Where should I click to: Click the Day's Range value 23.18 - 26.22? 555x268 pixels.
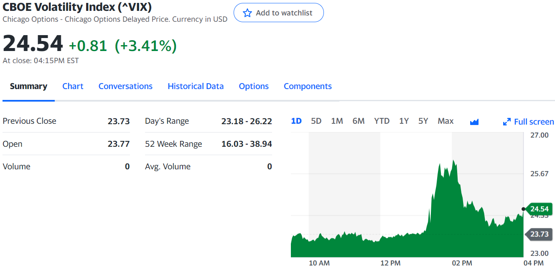(x=247, y=121)
